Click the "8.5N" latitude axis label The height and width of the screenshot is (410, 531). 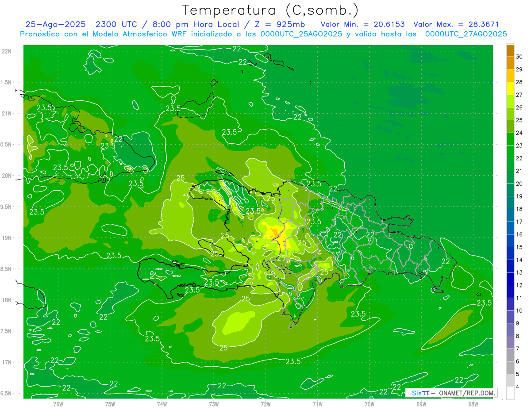click(6, 269)
